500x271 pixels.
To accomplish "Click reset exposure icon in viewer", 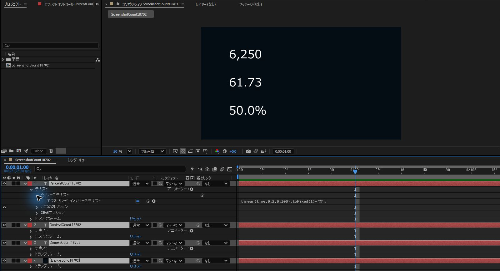I will 225,151.
